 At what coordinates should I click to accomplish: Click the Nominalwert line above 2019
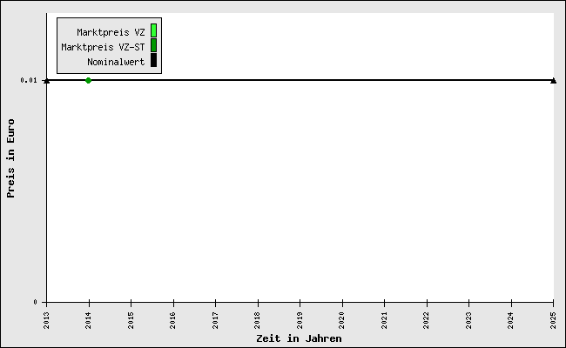tap(300, 80)
